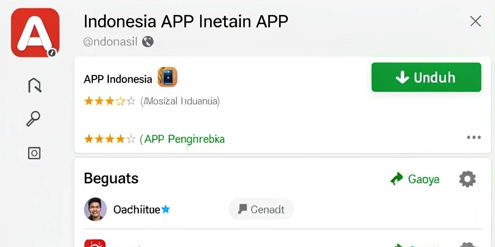Screen dimensions: 495x247
Task: Open the @ndonasil account handle
Action: [x=110, y=42]
